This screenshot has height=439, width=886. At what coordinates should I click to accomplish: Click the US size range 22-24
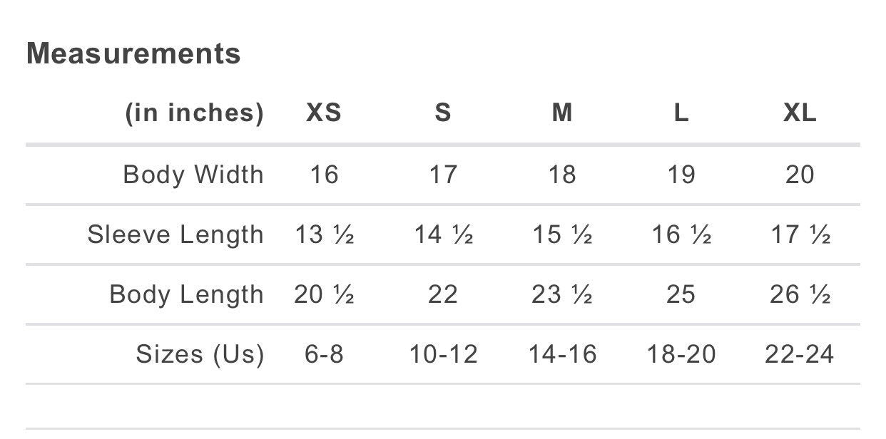click(x=799, y=354)
